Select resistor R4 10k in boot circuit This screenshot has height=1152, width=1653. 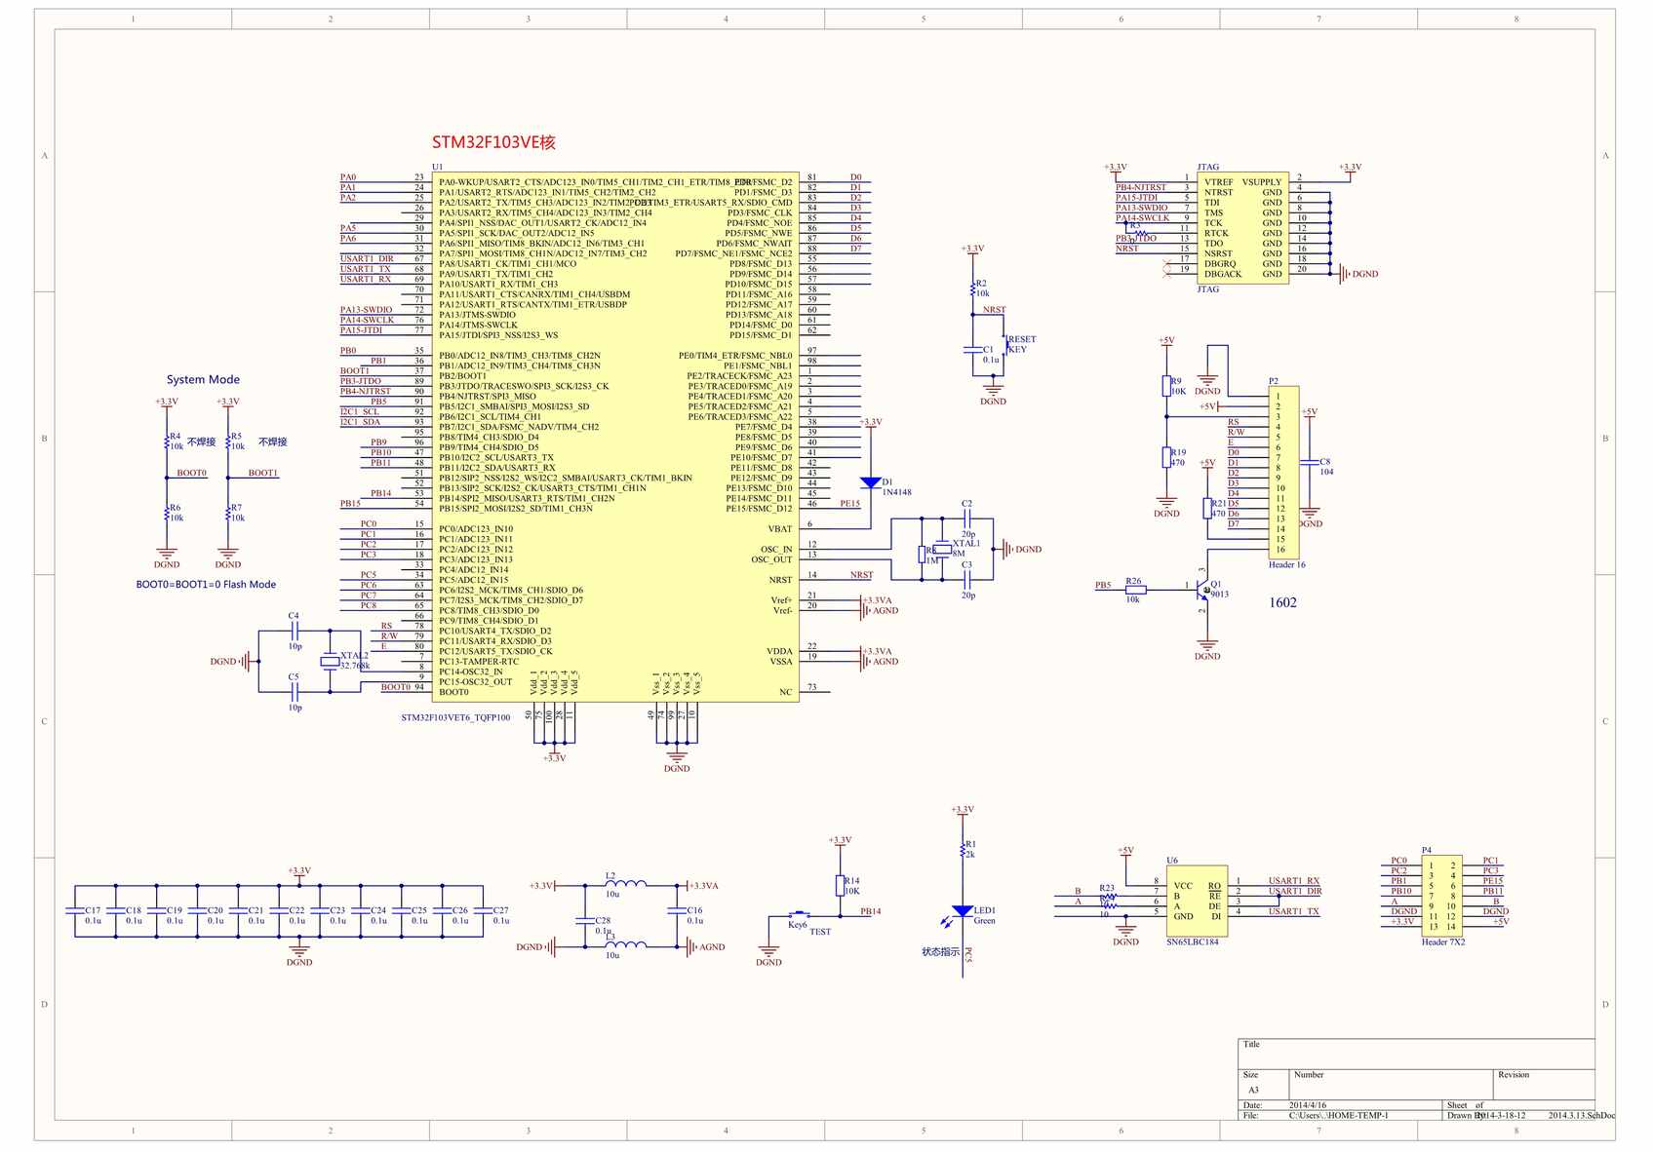(167, 442)
